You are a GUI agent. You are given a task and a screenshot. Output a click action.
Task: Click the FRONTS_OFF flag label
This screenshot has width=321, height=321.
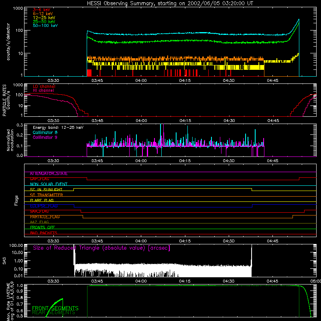point(43,228)
